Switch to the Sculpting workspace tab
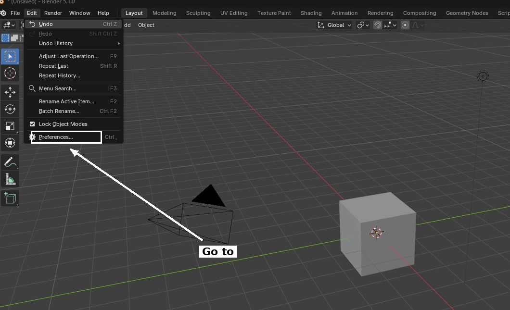This screenshot has width=510, height=310. pos(198,13)
